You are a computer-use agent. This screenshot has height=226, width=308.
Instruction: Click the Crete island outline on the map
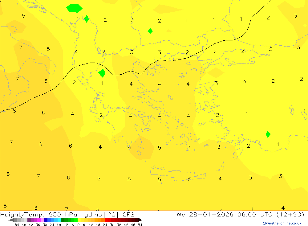coord(178,173)
